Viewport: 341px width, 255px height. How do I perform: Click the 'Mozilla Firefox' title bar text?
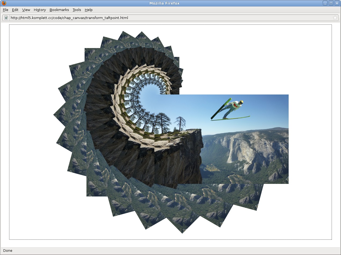pyautogui.click(x=164, y=3)
